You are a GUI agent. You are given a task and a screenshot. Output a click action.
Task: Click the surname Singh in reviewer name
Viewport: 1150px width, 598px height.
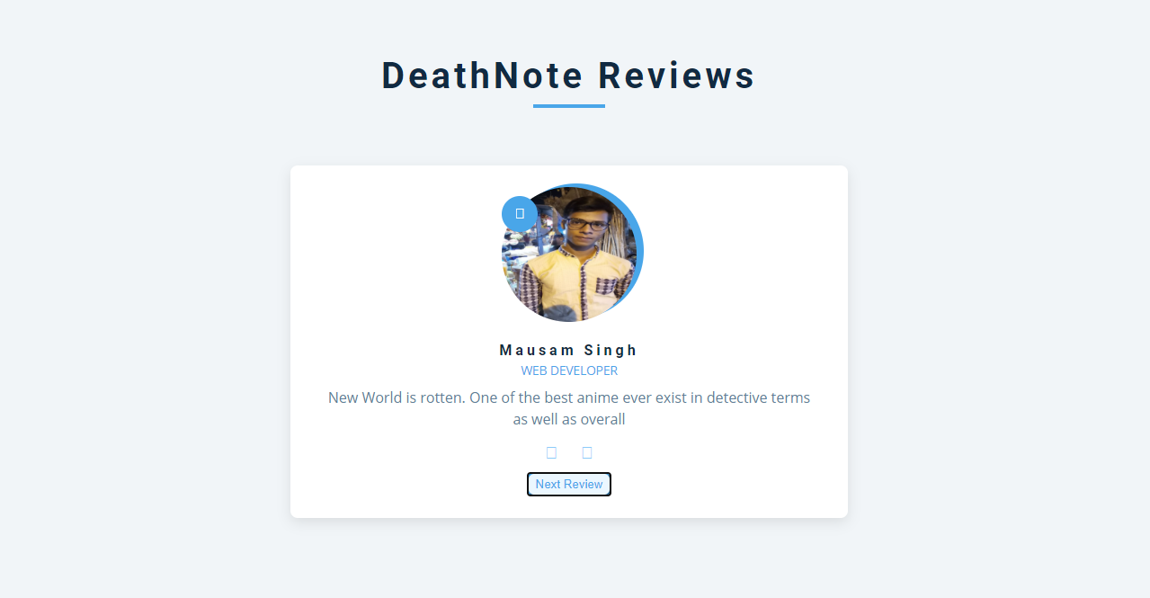[611, 350]
